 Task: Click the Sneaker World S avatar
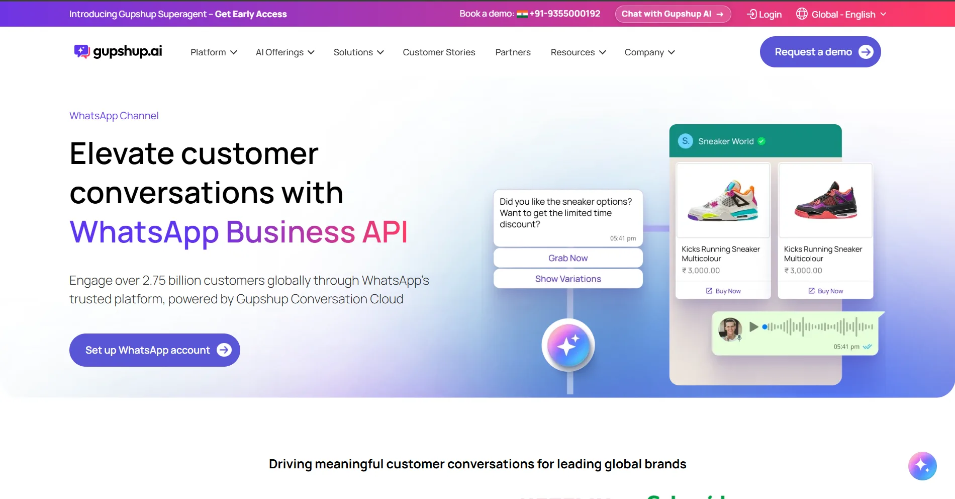686,141
